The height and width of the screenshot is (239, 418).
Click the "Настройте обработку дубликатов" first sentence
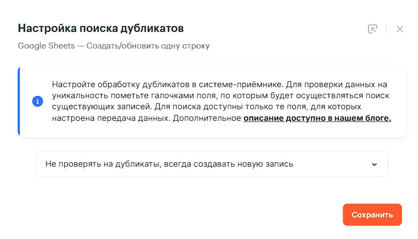168,84
